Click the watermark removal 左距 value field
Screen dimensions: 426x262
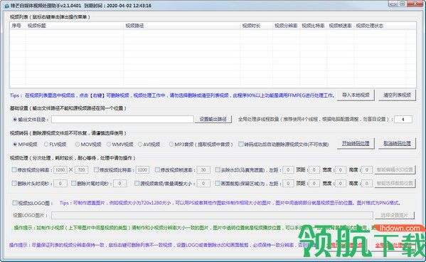(288, 169)
